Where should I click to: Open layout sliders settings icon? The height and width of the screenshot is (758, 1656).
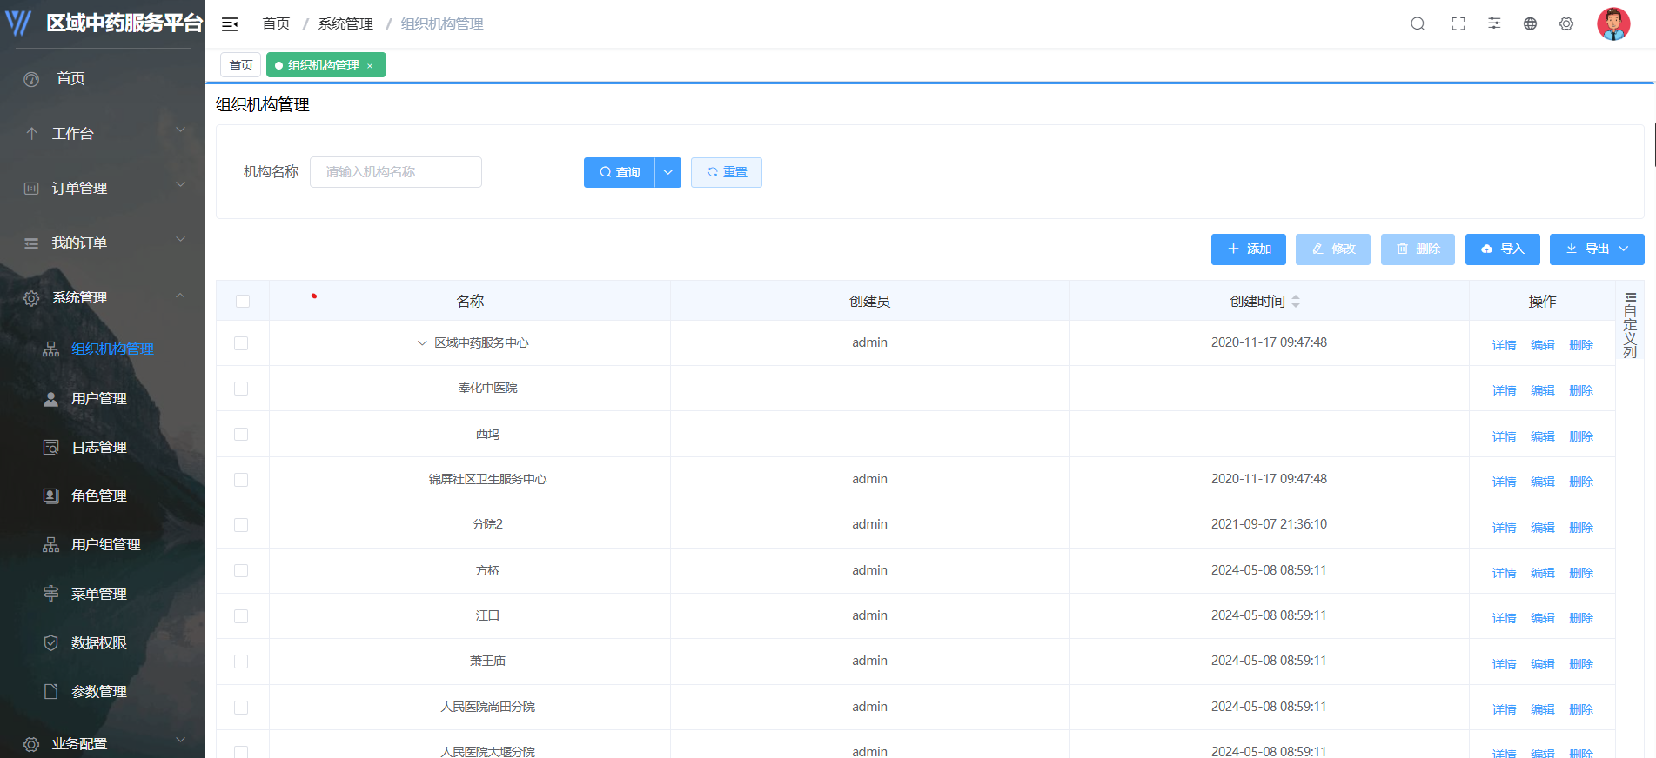(x=1494, y=23)
